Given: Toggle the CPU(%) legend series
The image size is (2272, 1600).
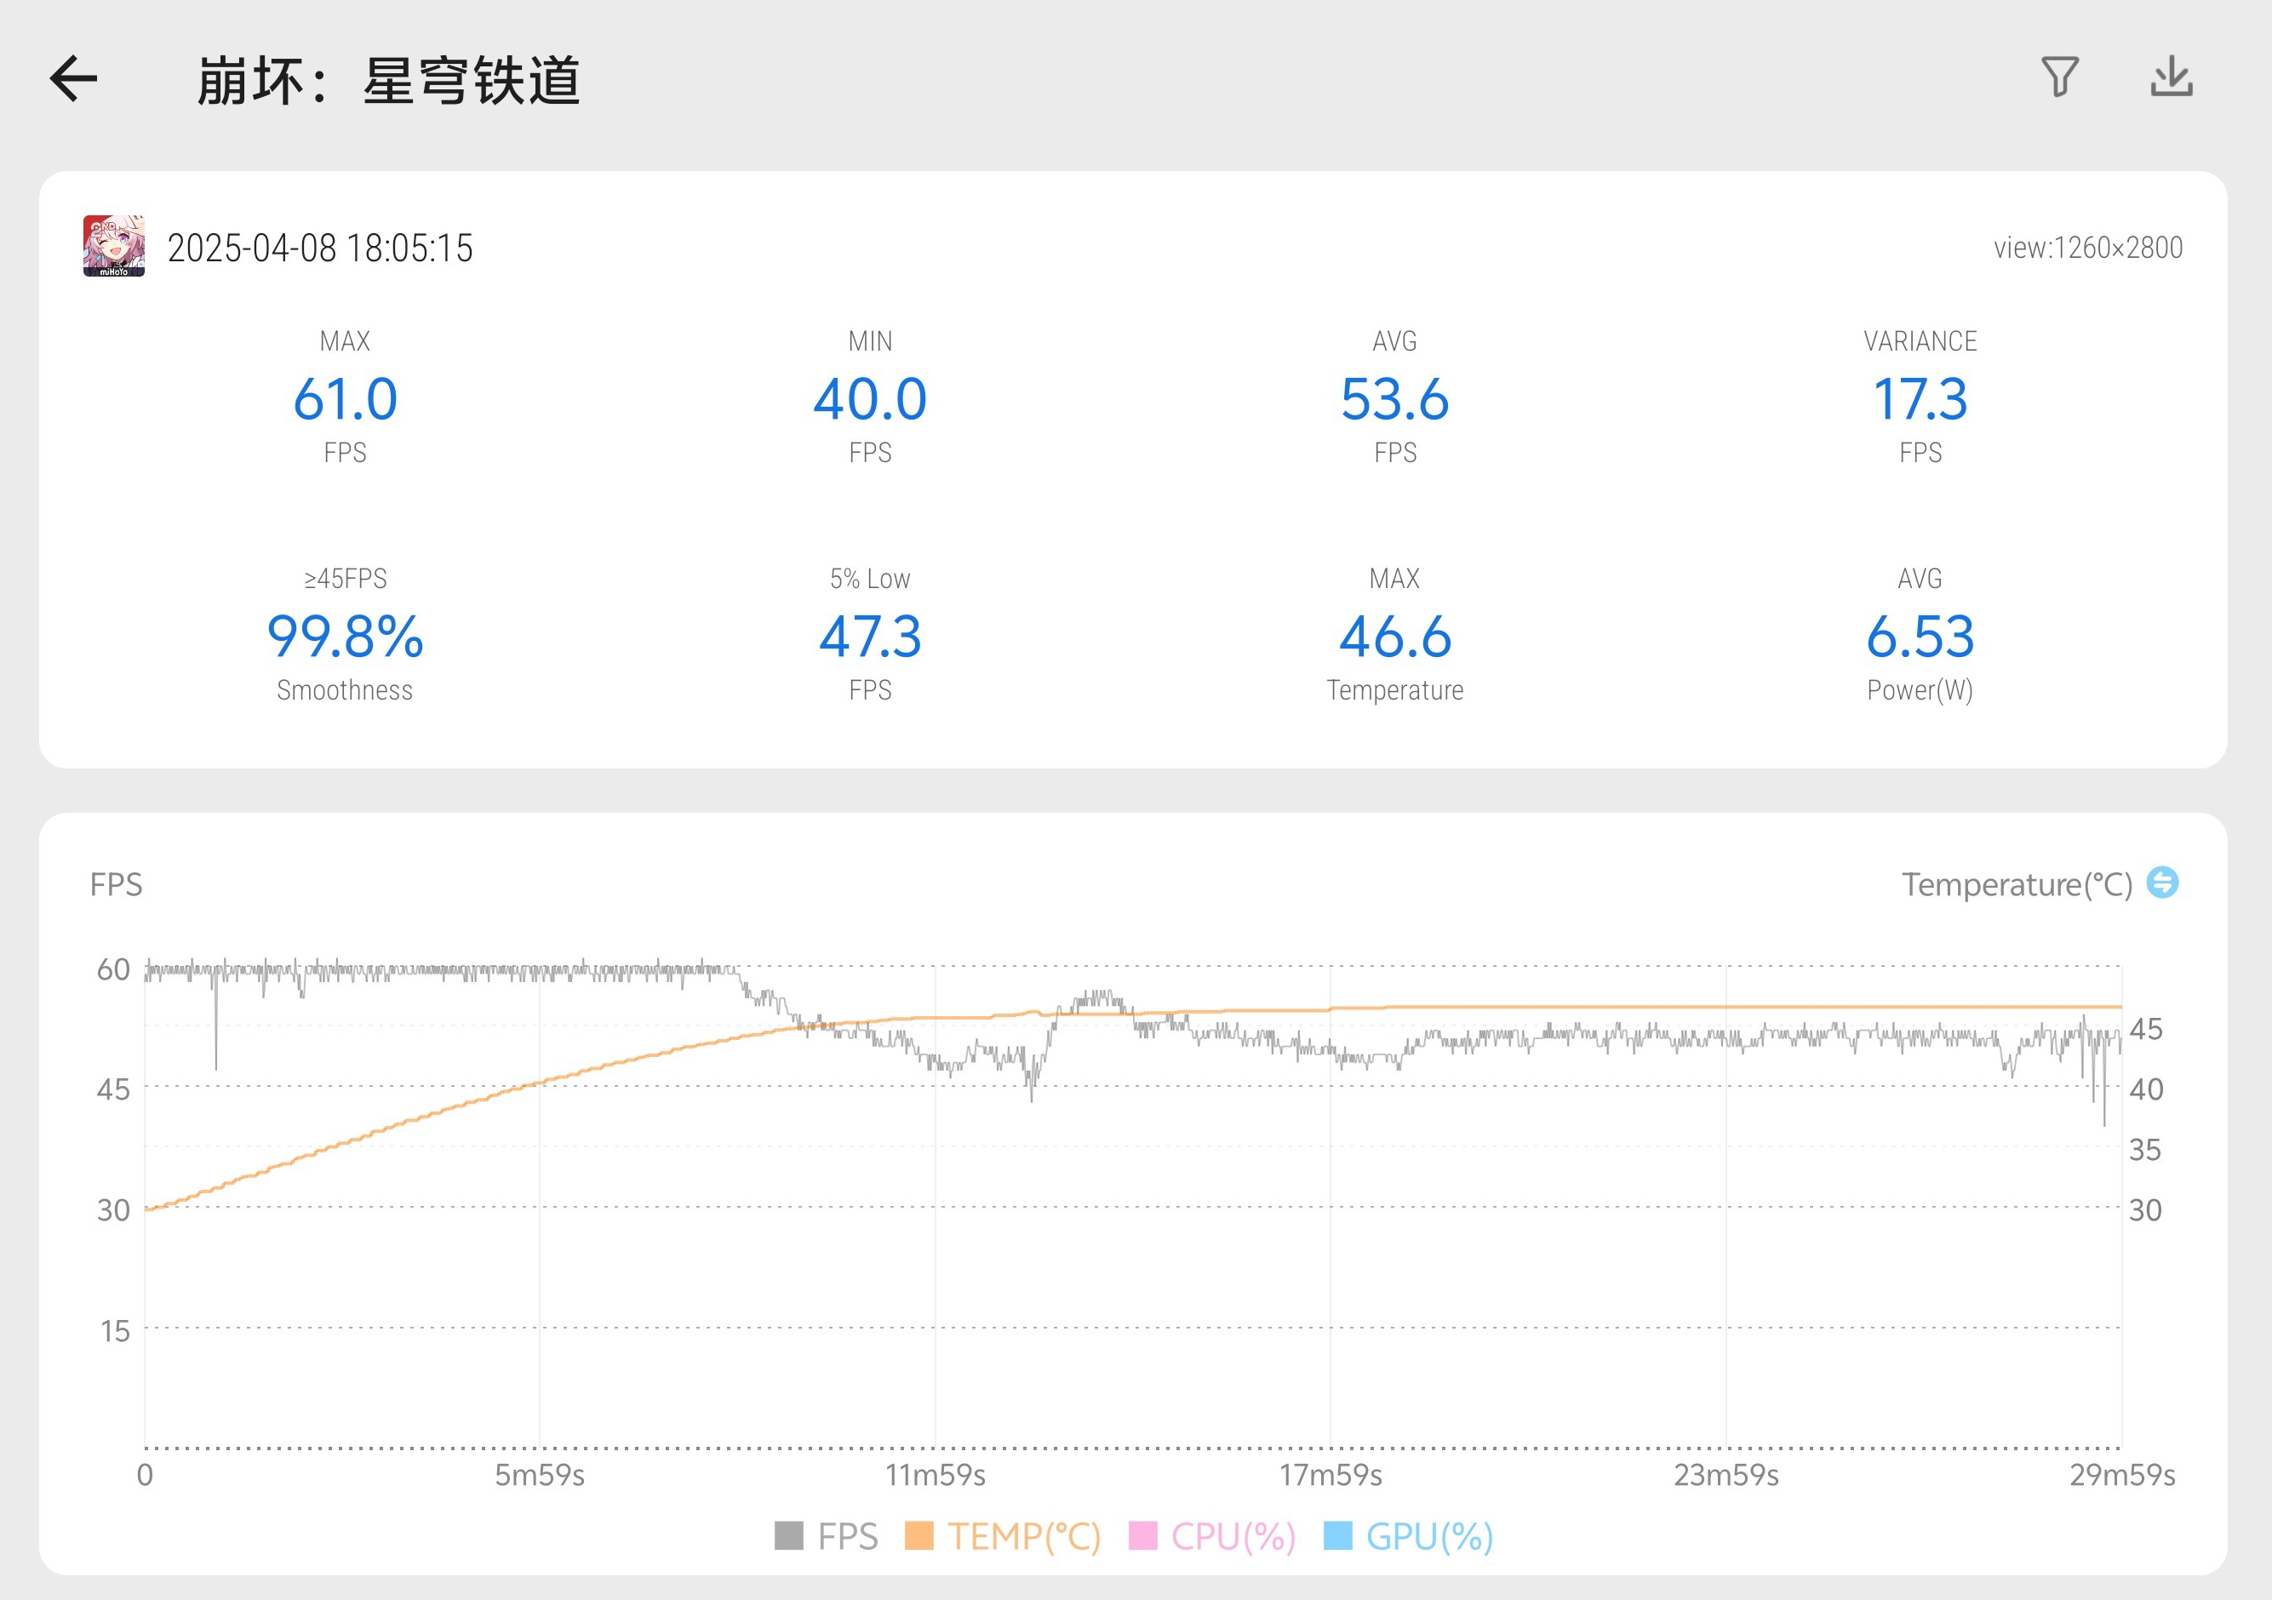Looking at the screenshot, I should [1212, 1535].
